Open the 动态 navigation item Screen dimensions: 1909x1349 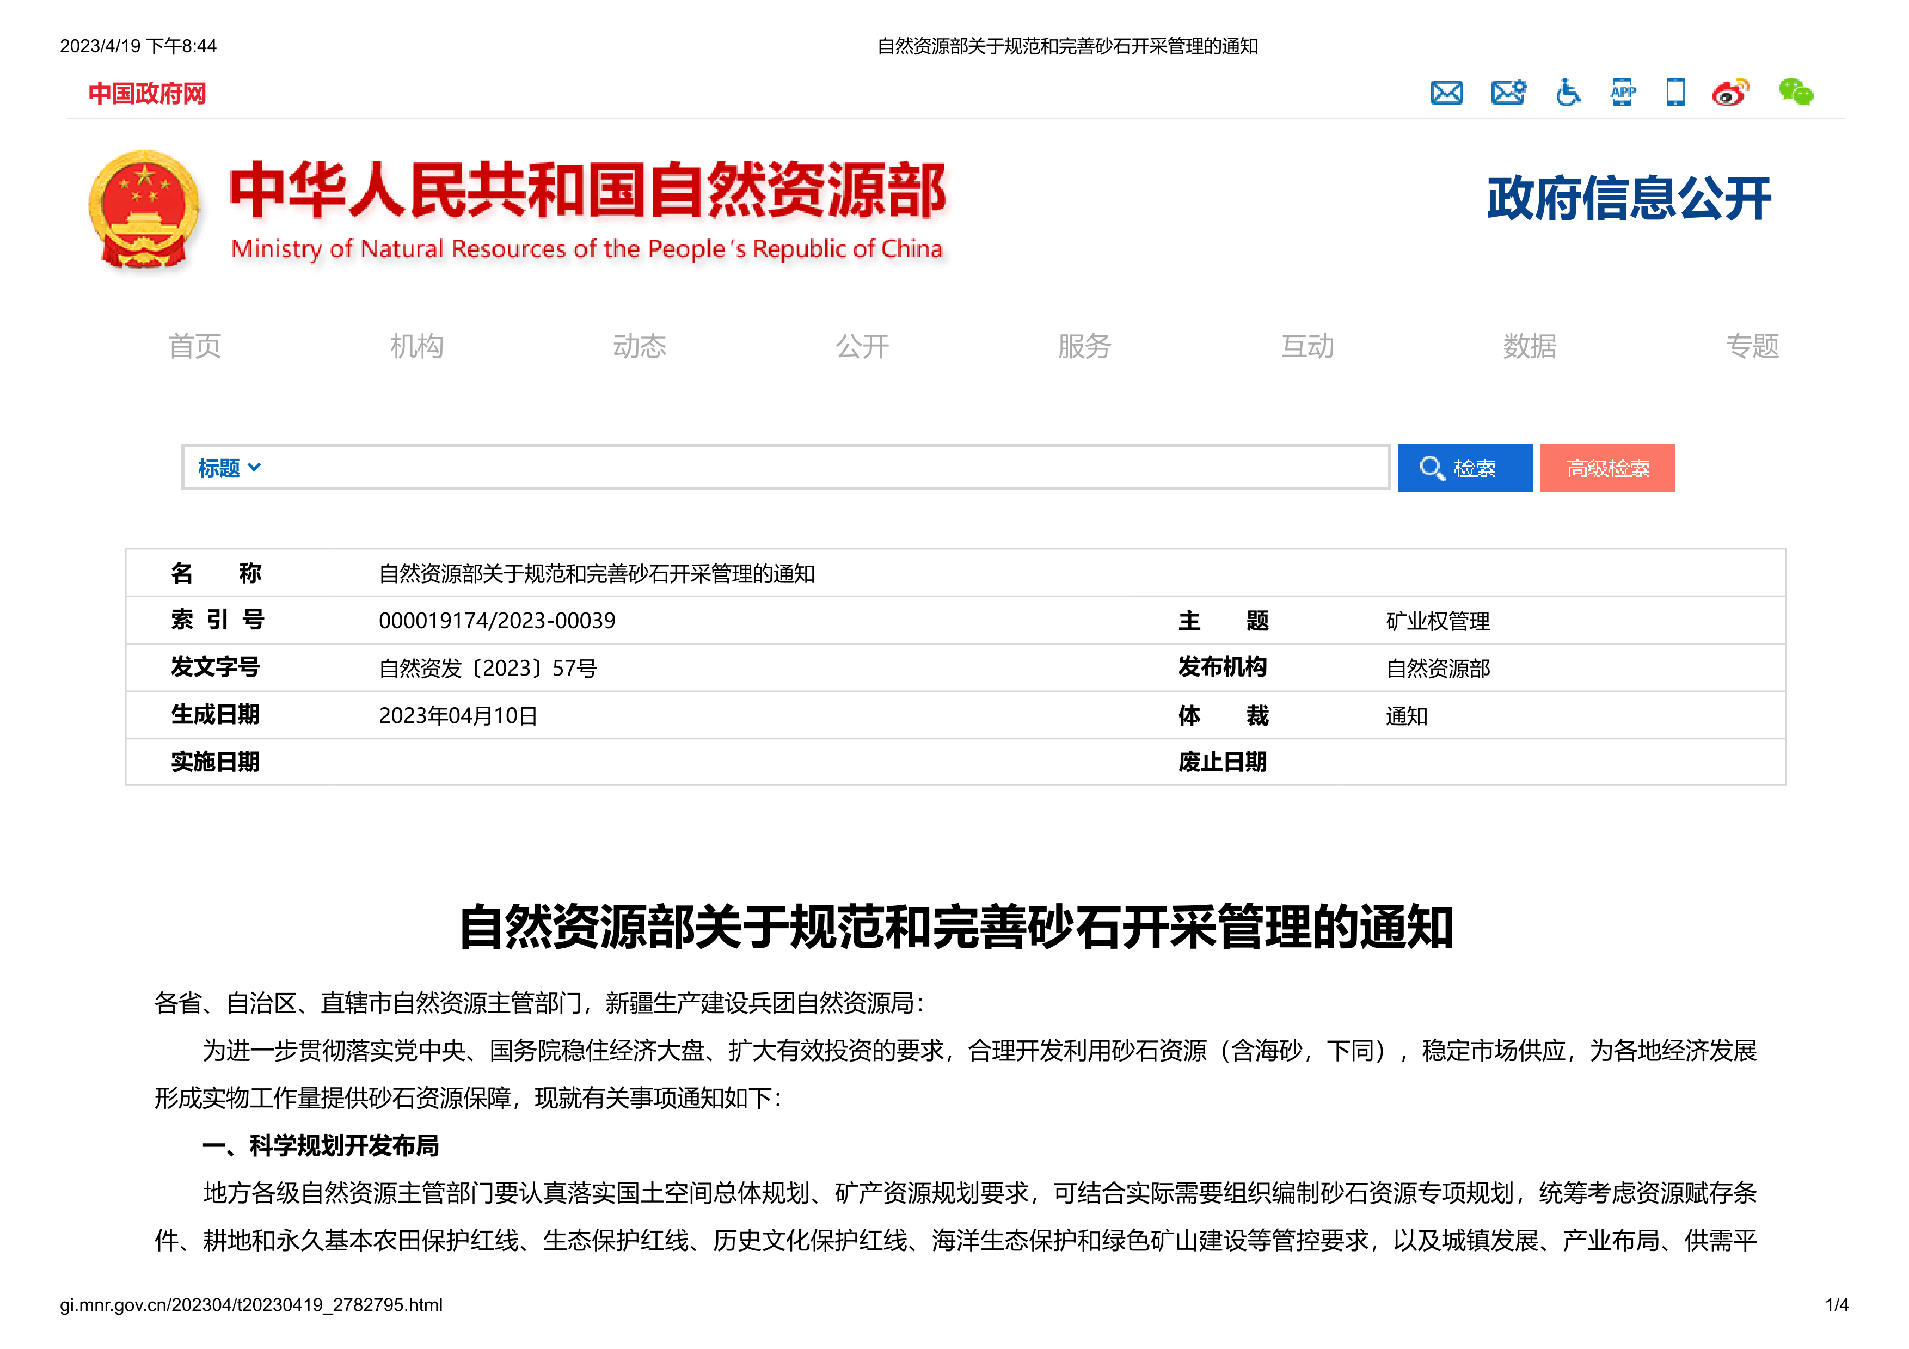click(640, 346)
